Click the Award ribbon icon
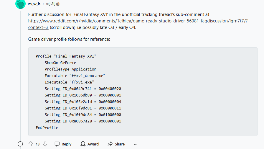This screenshot has width=264, height=149. [x=83, y=144]
